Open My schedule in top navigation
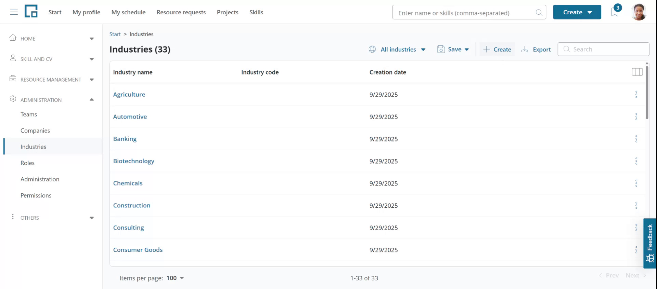 click(x=129, y=12)
